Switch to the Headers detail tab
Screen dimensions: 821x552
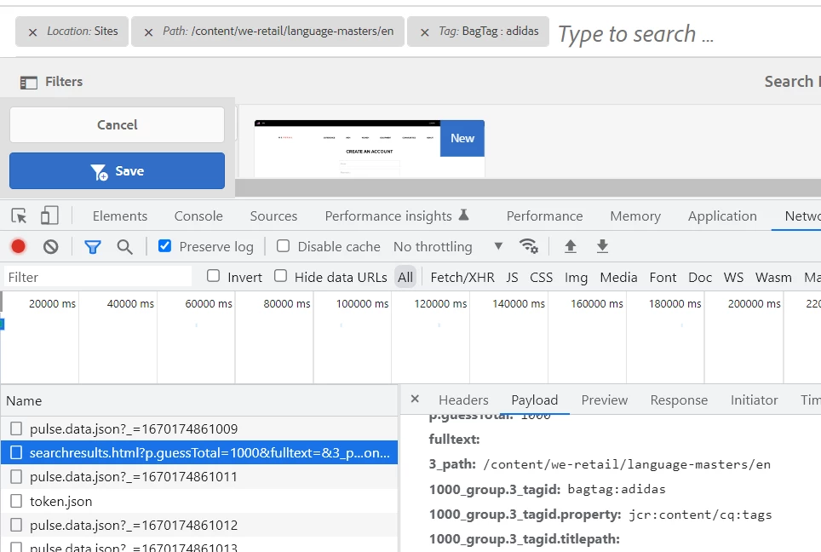[x=463, y=400]
